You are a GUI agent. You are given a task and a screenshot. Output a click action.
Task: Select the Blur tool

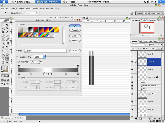pos(3,47)
